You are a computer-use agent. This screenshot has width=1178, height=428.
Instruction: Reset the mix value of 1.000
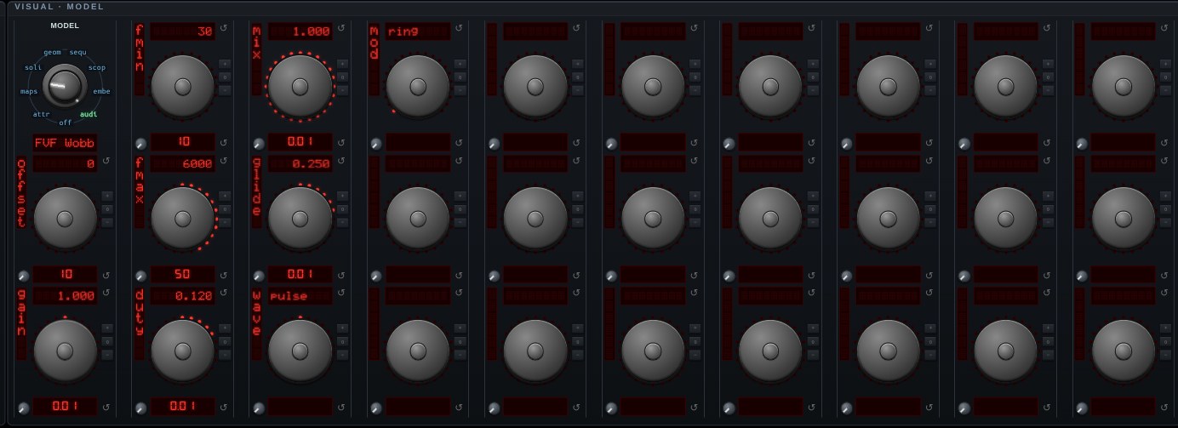341,28
